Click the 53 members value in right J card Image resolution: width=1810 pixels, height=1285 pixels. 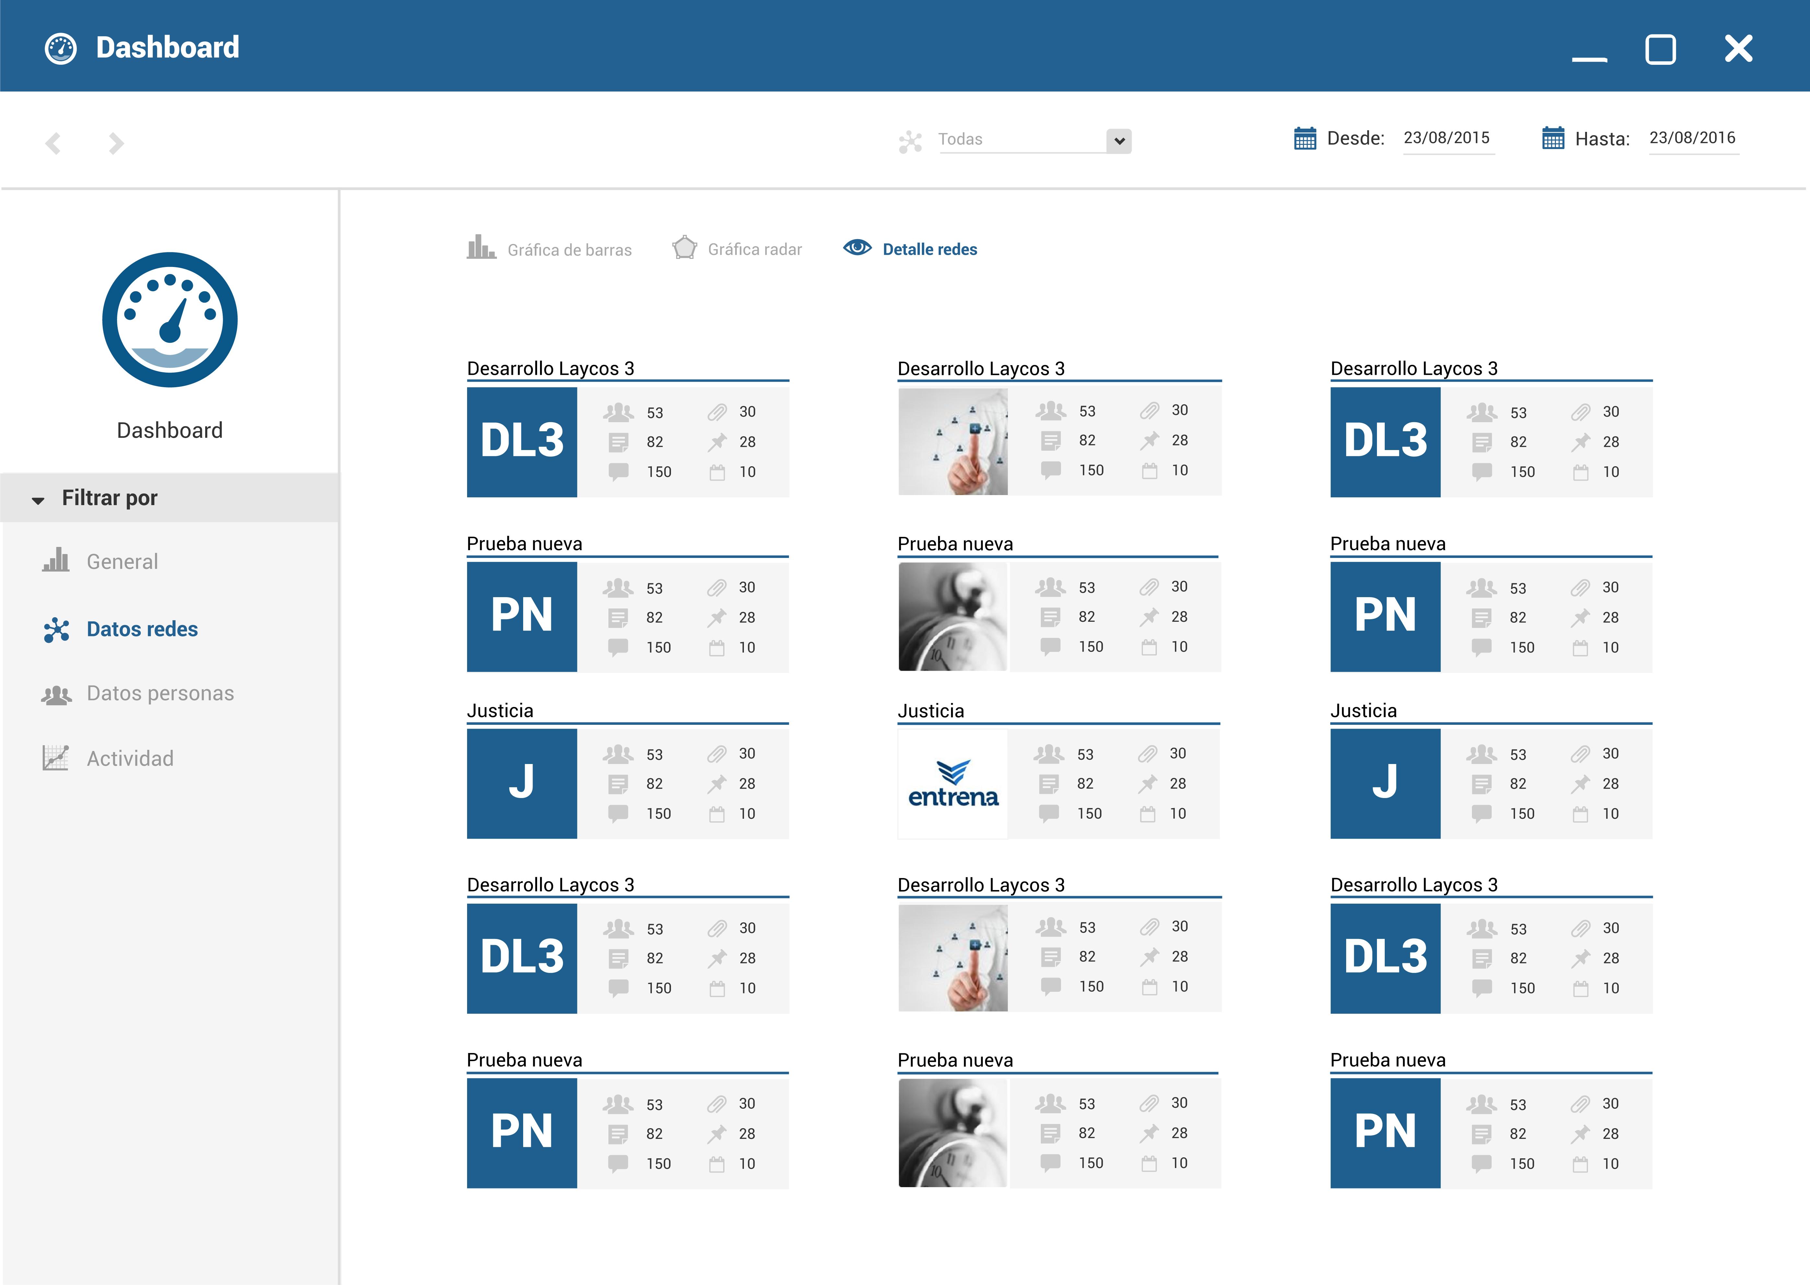click(1517, 755)
